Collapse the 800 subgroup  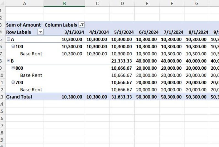pyautogui.click(x=13, y=68)
